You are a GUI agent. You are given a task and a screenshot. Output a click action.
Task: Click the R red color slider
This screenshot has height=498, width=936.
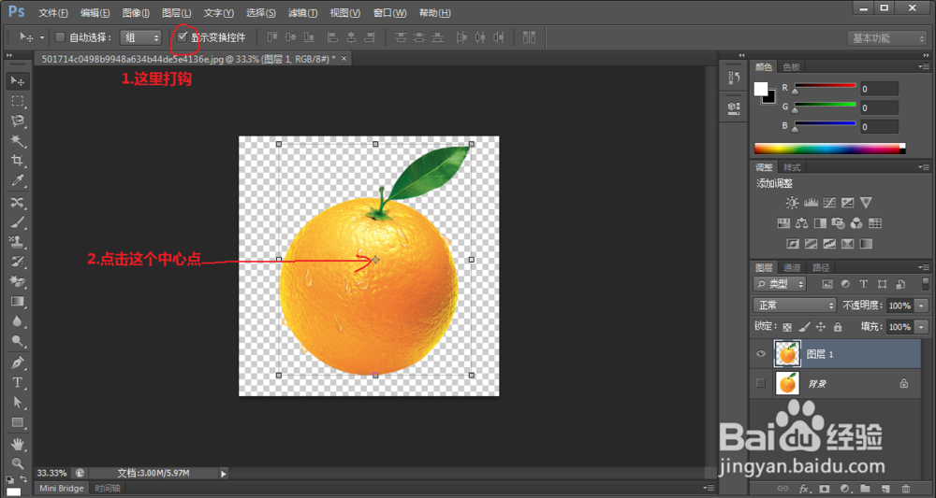[825, 86]
